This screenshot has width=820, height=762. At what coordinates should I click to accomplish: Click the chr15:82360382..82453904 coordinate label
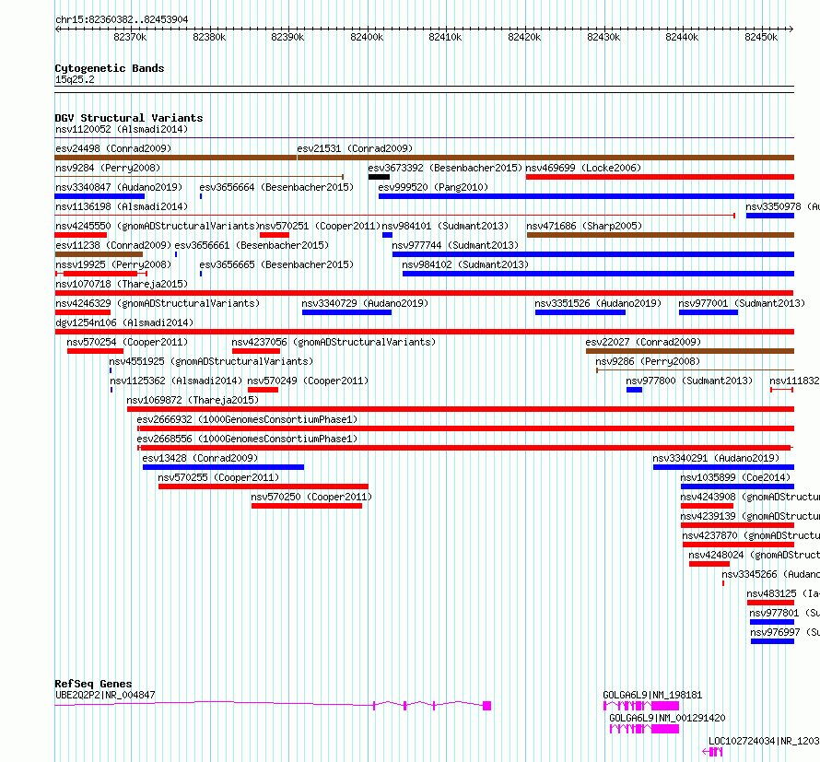click(122, 19)
